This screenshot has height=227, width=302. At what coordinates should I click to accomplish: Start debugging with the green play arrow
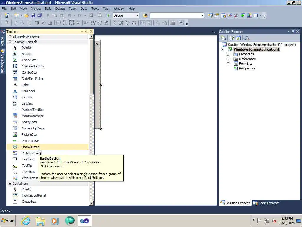click(x=109, y=15)
